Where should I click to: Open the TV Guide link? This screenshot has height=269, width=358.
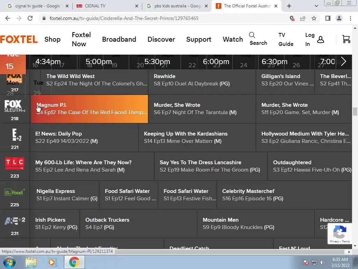[x=286, y=39]
